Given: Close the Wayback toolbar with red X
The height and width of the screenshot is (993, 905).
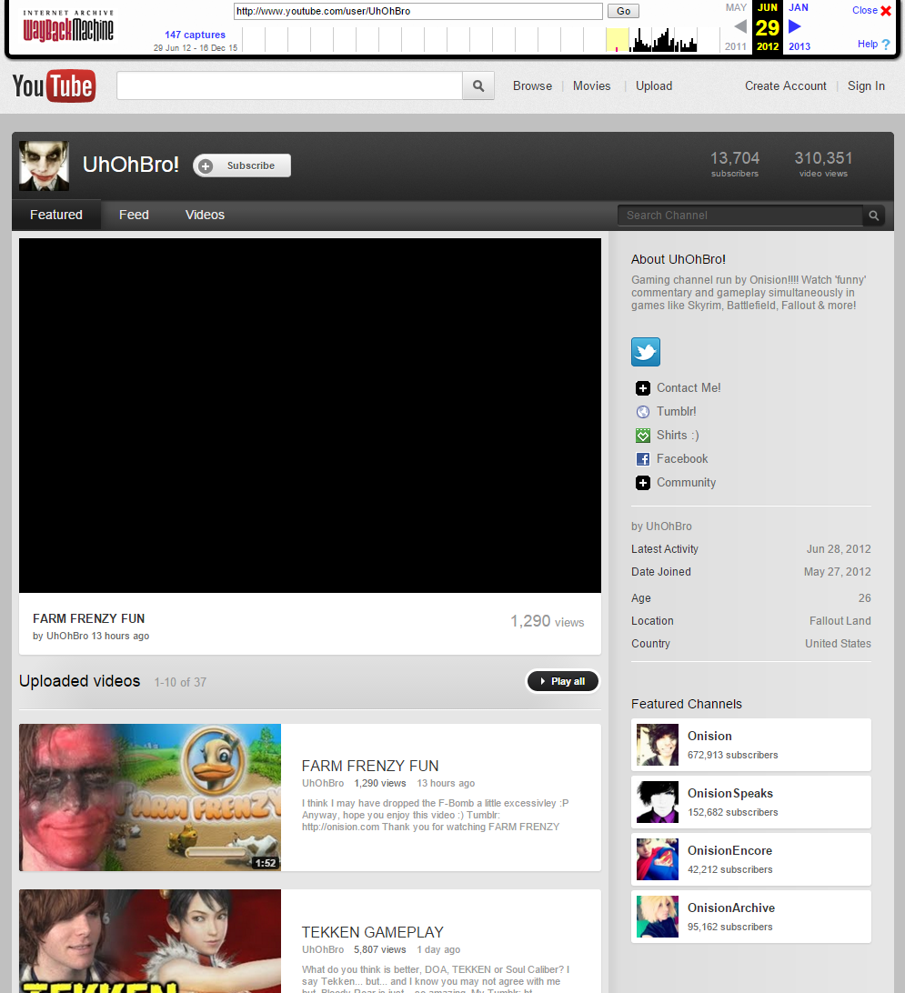Looking at the screenshot, I should coord(885,11).
